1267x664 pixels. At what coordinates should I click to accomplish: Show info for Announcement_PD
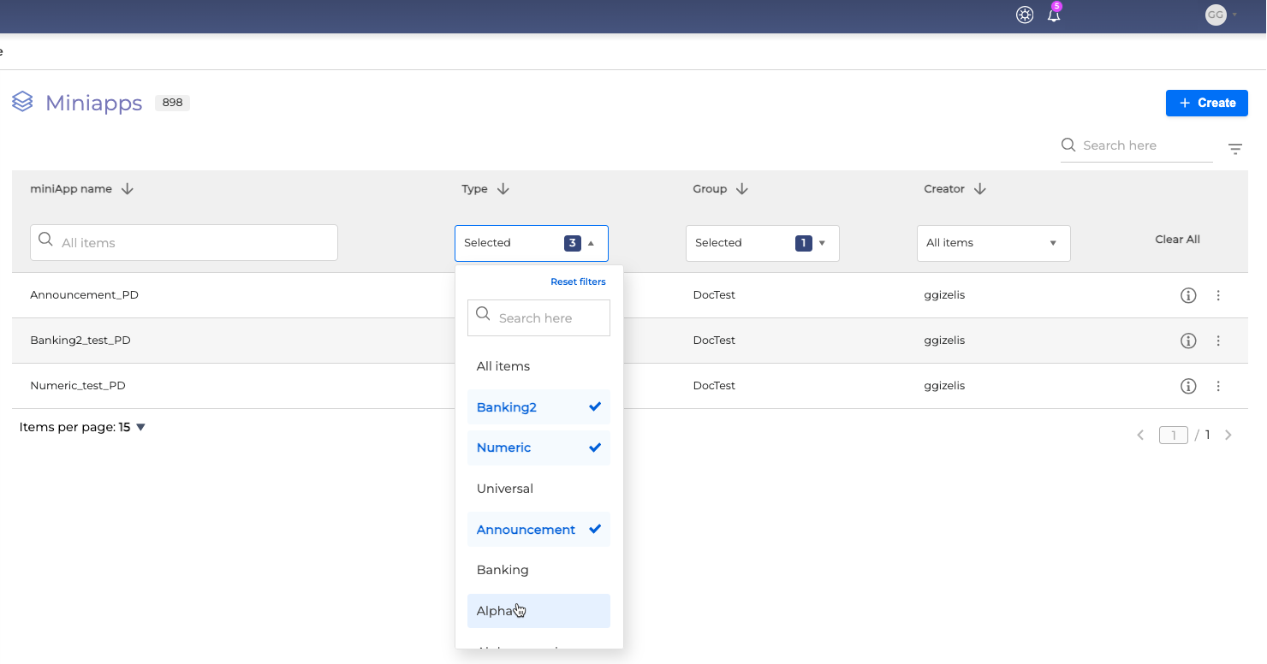[x=1188, y=295]
